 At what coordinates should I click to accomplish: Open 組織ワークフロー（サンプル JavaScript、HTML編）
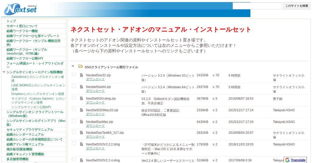click(x=27, y=51)
